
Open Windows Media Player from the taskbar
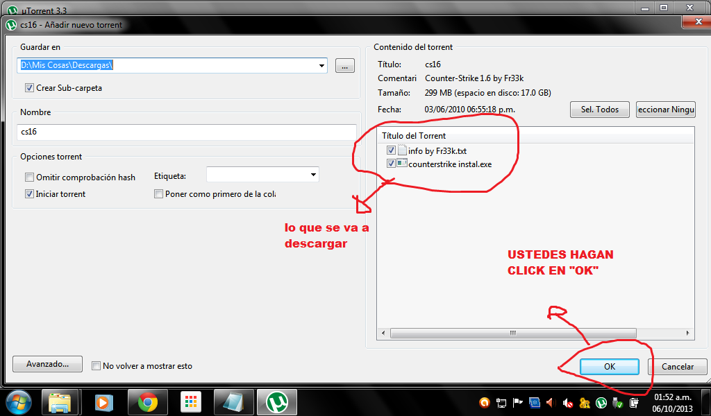coord(103,402)
